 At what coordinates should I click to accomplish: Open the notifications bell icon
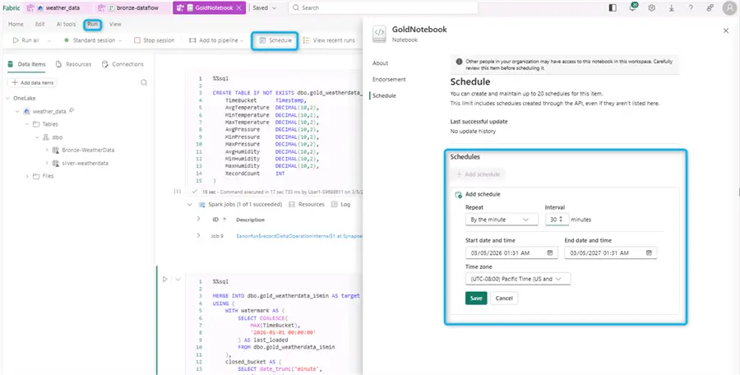click(633, 7)
